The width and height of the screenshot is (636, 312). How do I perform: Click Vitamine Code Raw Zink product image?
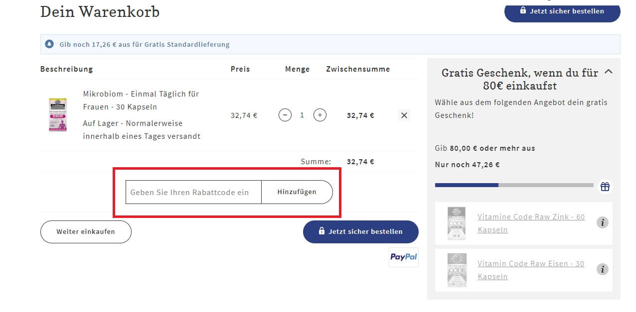pyautogui.click(x=457, y=223)
